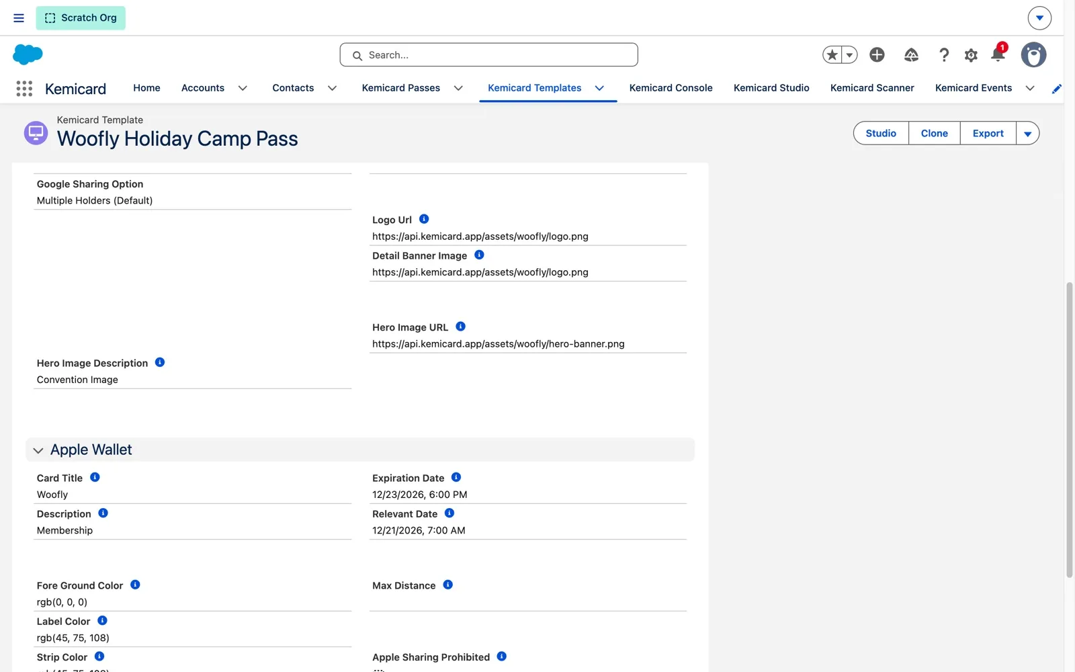Screen dimensions: 1075x672
Task: Expand the Accounts tab dropdown
Action: [243, 88]
